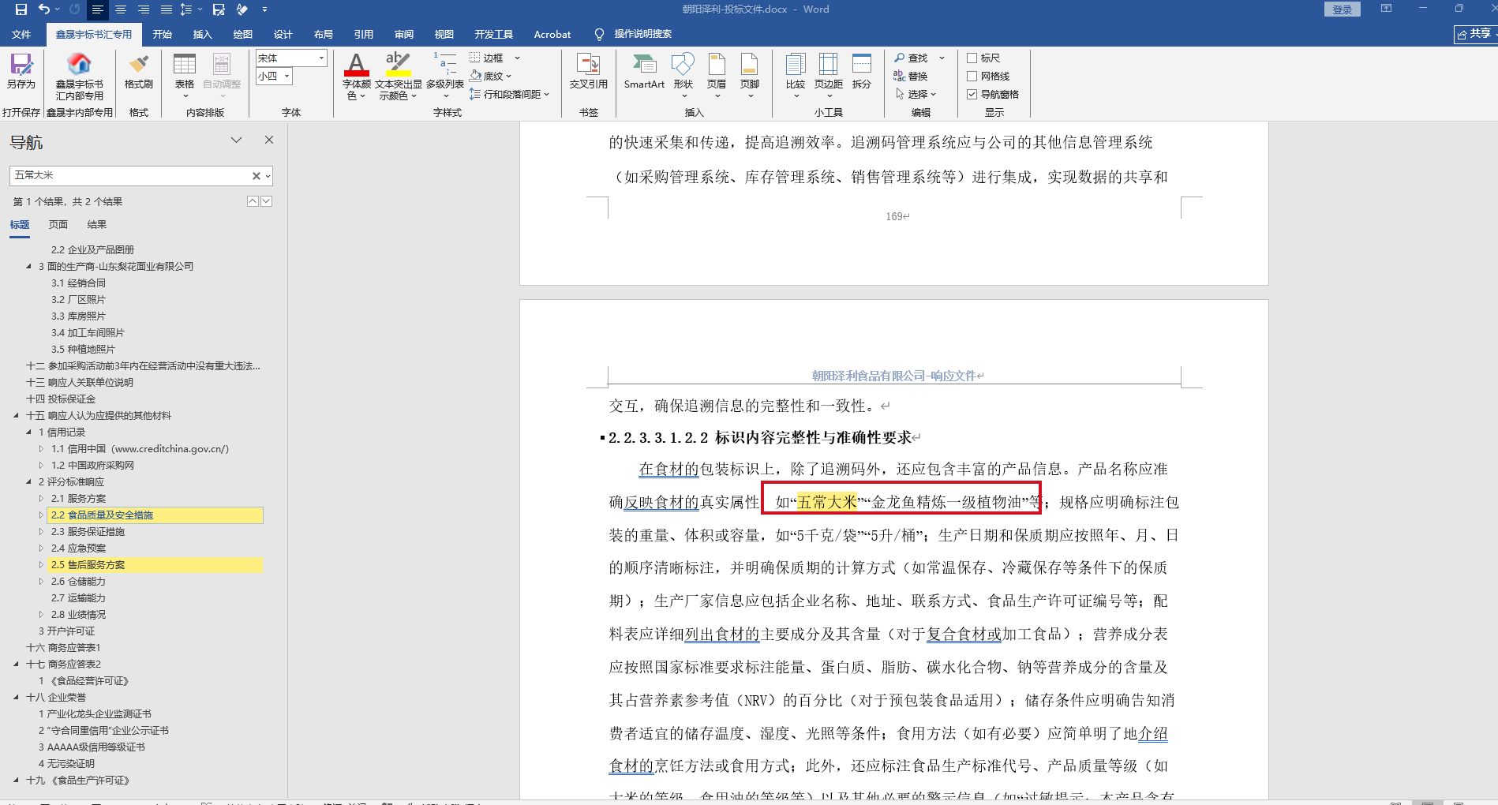This screenshot has width=1498, height=805.
Task: Click the Split (拆分) window icon
Action: click(861, 69)
